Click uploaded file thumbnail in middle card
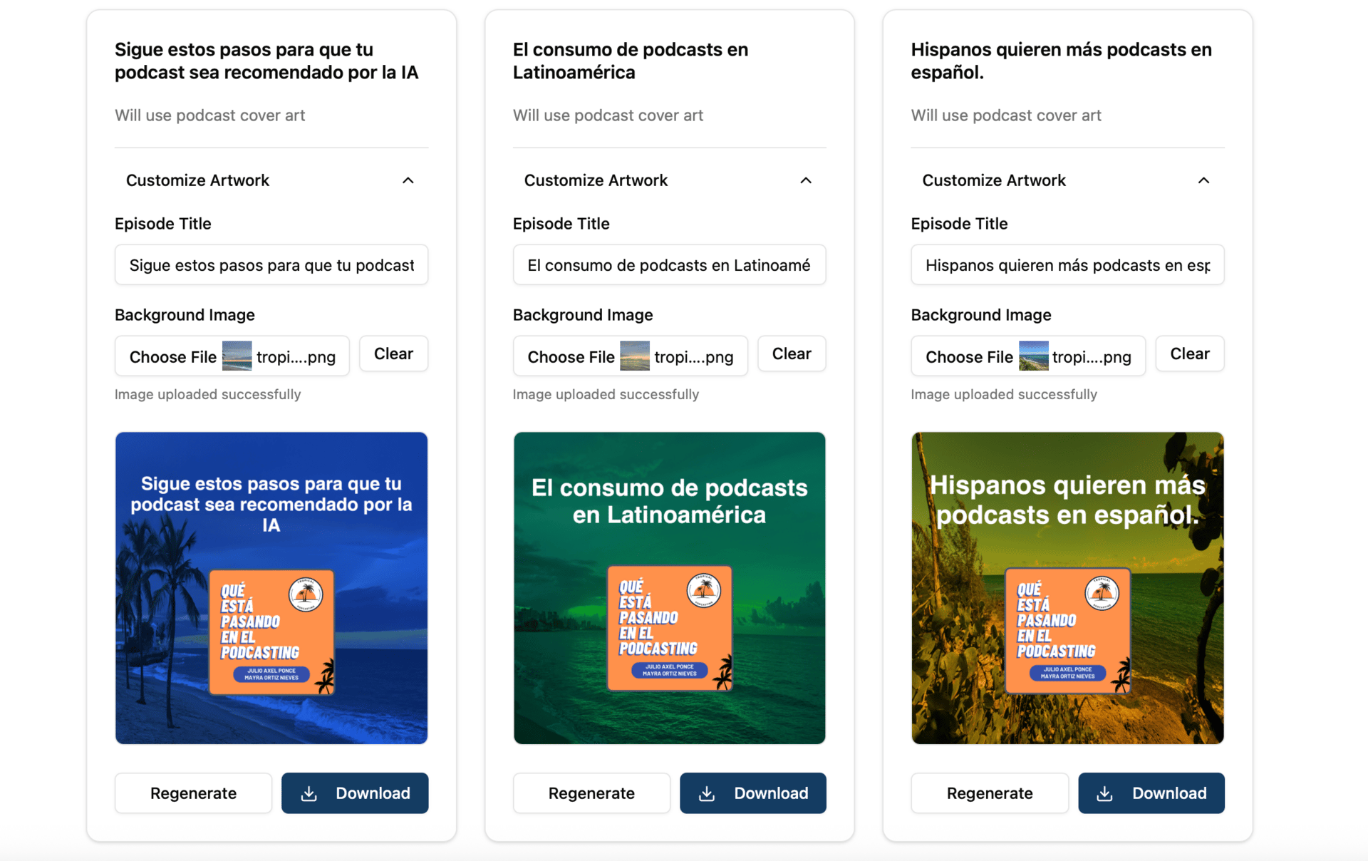1368x861 pixels. [x=635, y=356]
